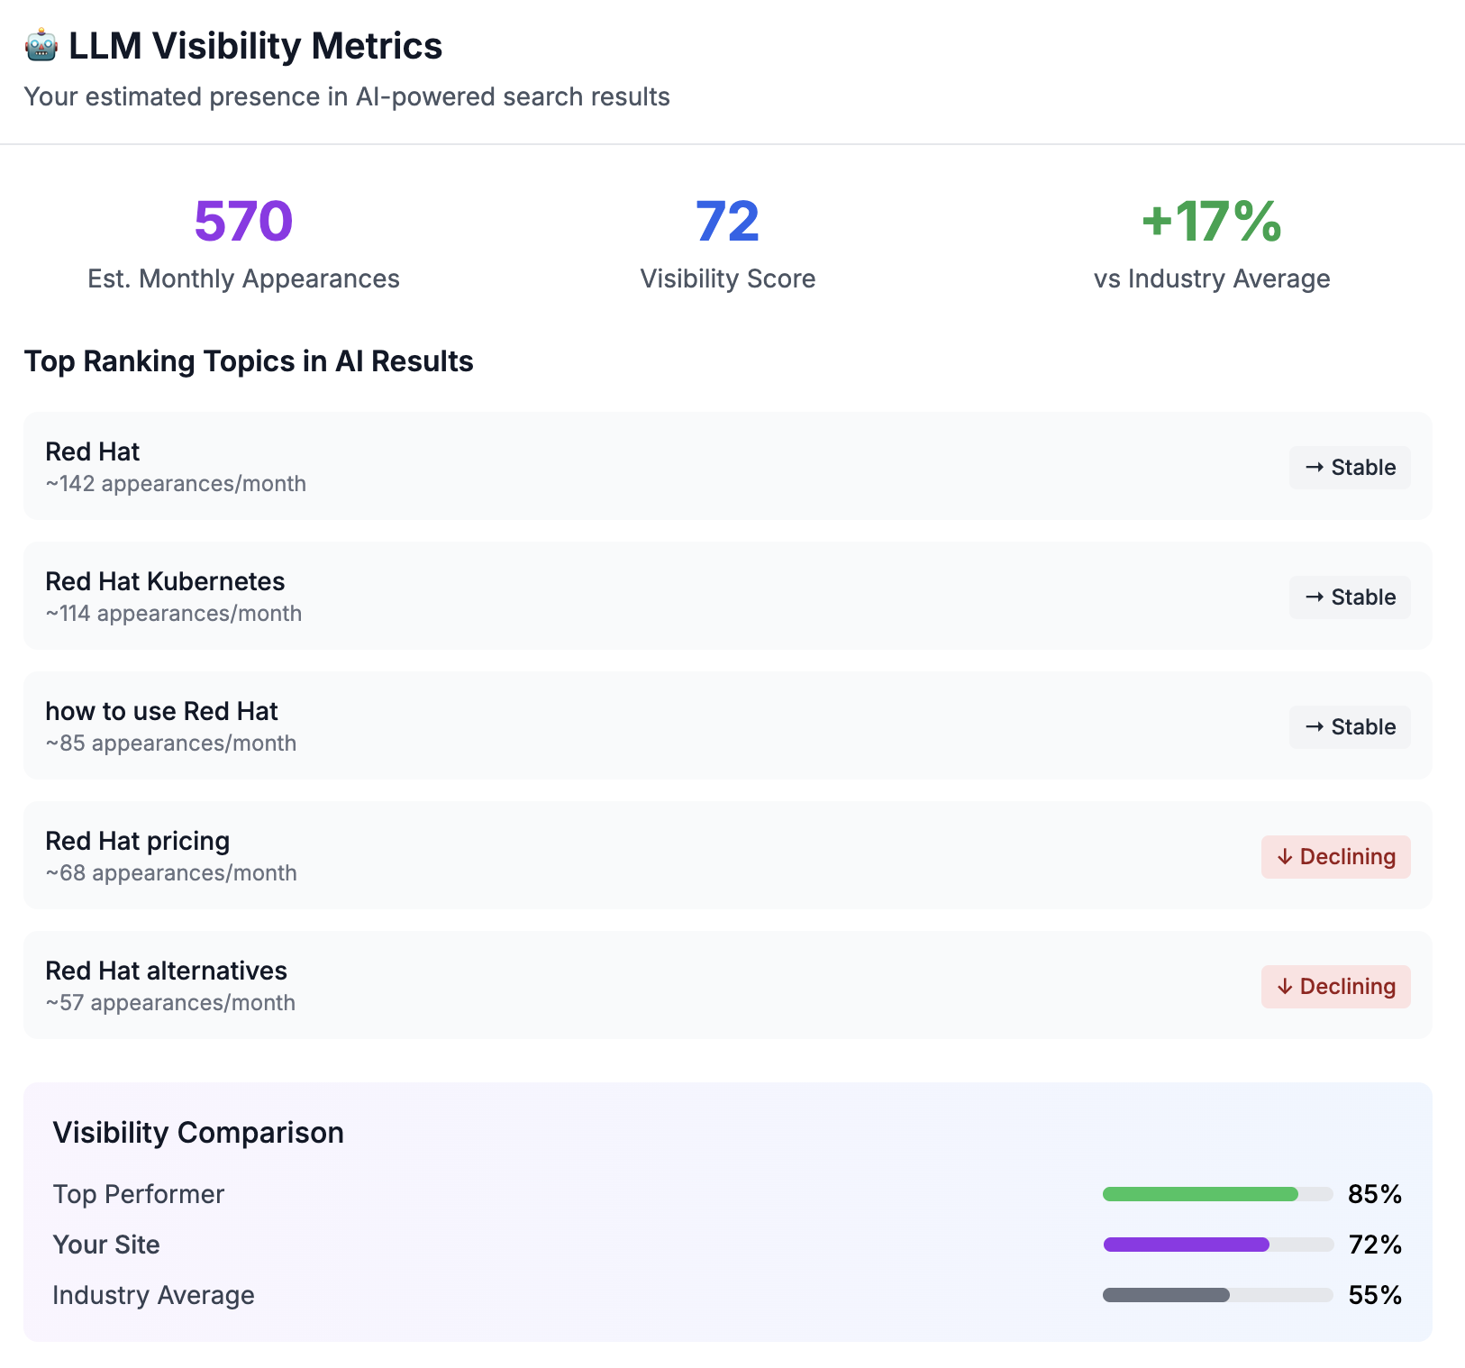Click Declining badge for Red Hat pricing
1465x1368 pixels.
1335,857
